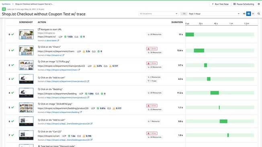Click the OK status badge

tap(4, 9)
